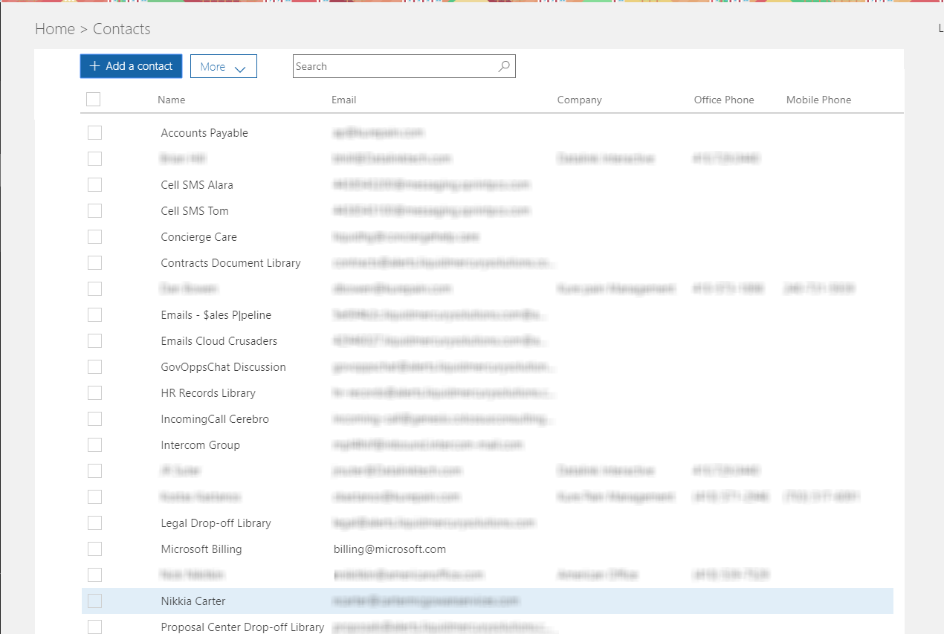Viewport: 944px width, 634px height.
Task: Check the Intercom Group checkbox
Action: [94, 445]
